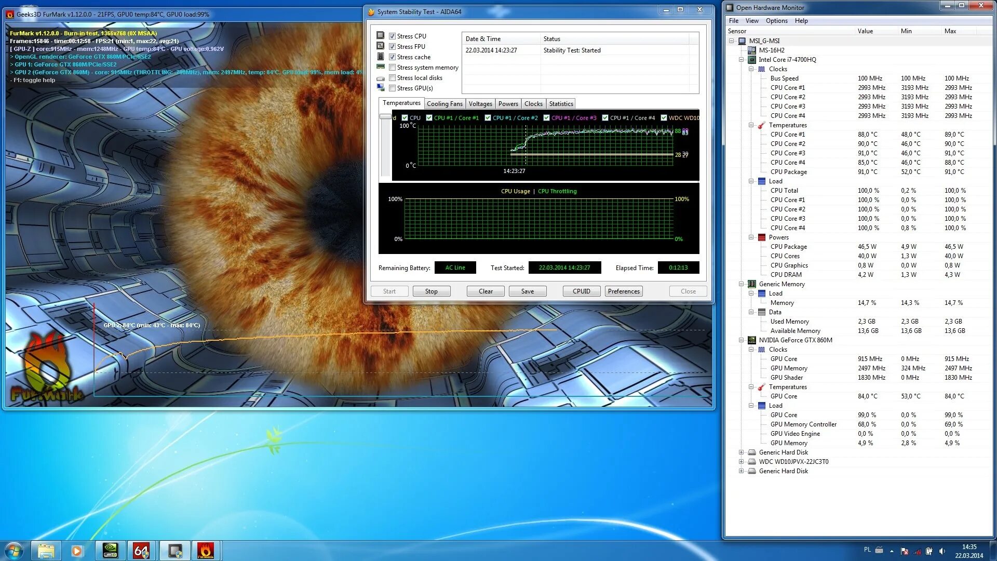Screen dimensions: 997x561
Task: Click the Windows Media Player taskbar icon
Action: tap(77, 551)
